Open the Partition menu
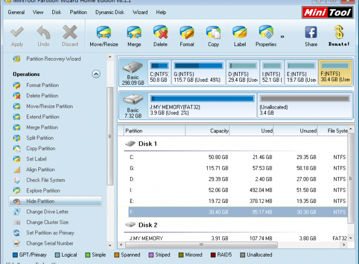This screenshot has height=264, width=359. coord(78,12)
